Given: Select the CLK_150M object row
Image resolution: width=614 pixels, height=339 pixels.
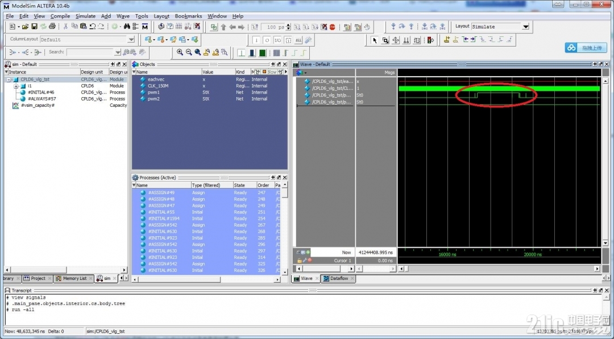Looking at the screenshot, I should [209, 86].
